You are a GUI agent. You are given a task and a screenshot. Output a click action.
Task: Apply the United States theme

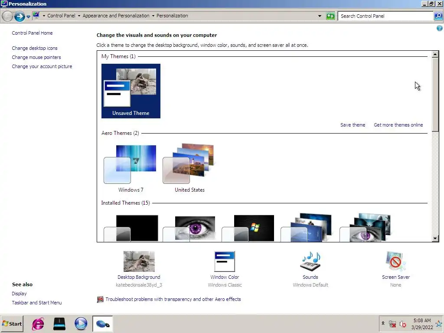[189, 169]
